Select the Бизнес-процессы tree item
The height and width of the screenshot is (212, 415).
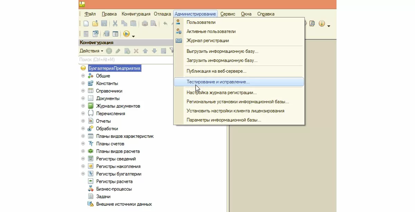[114, 189]
